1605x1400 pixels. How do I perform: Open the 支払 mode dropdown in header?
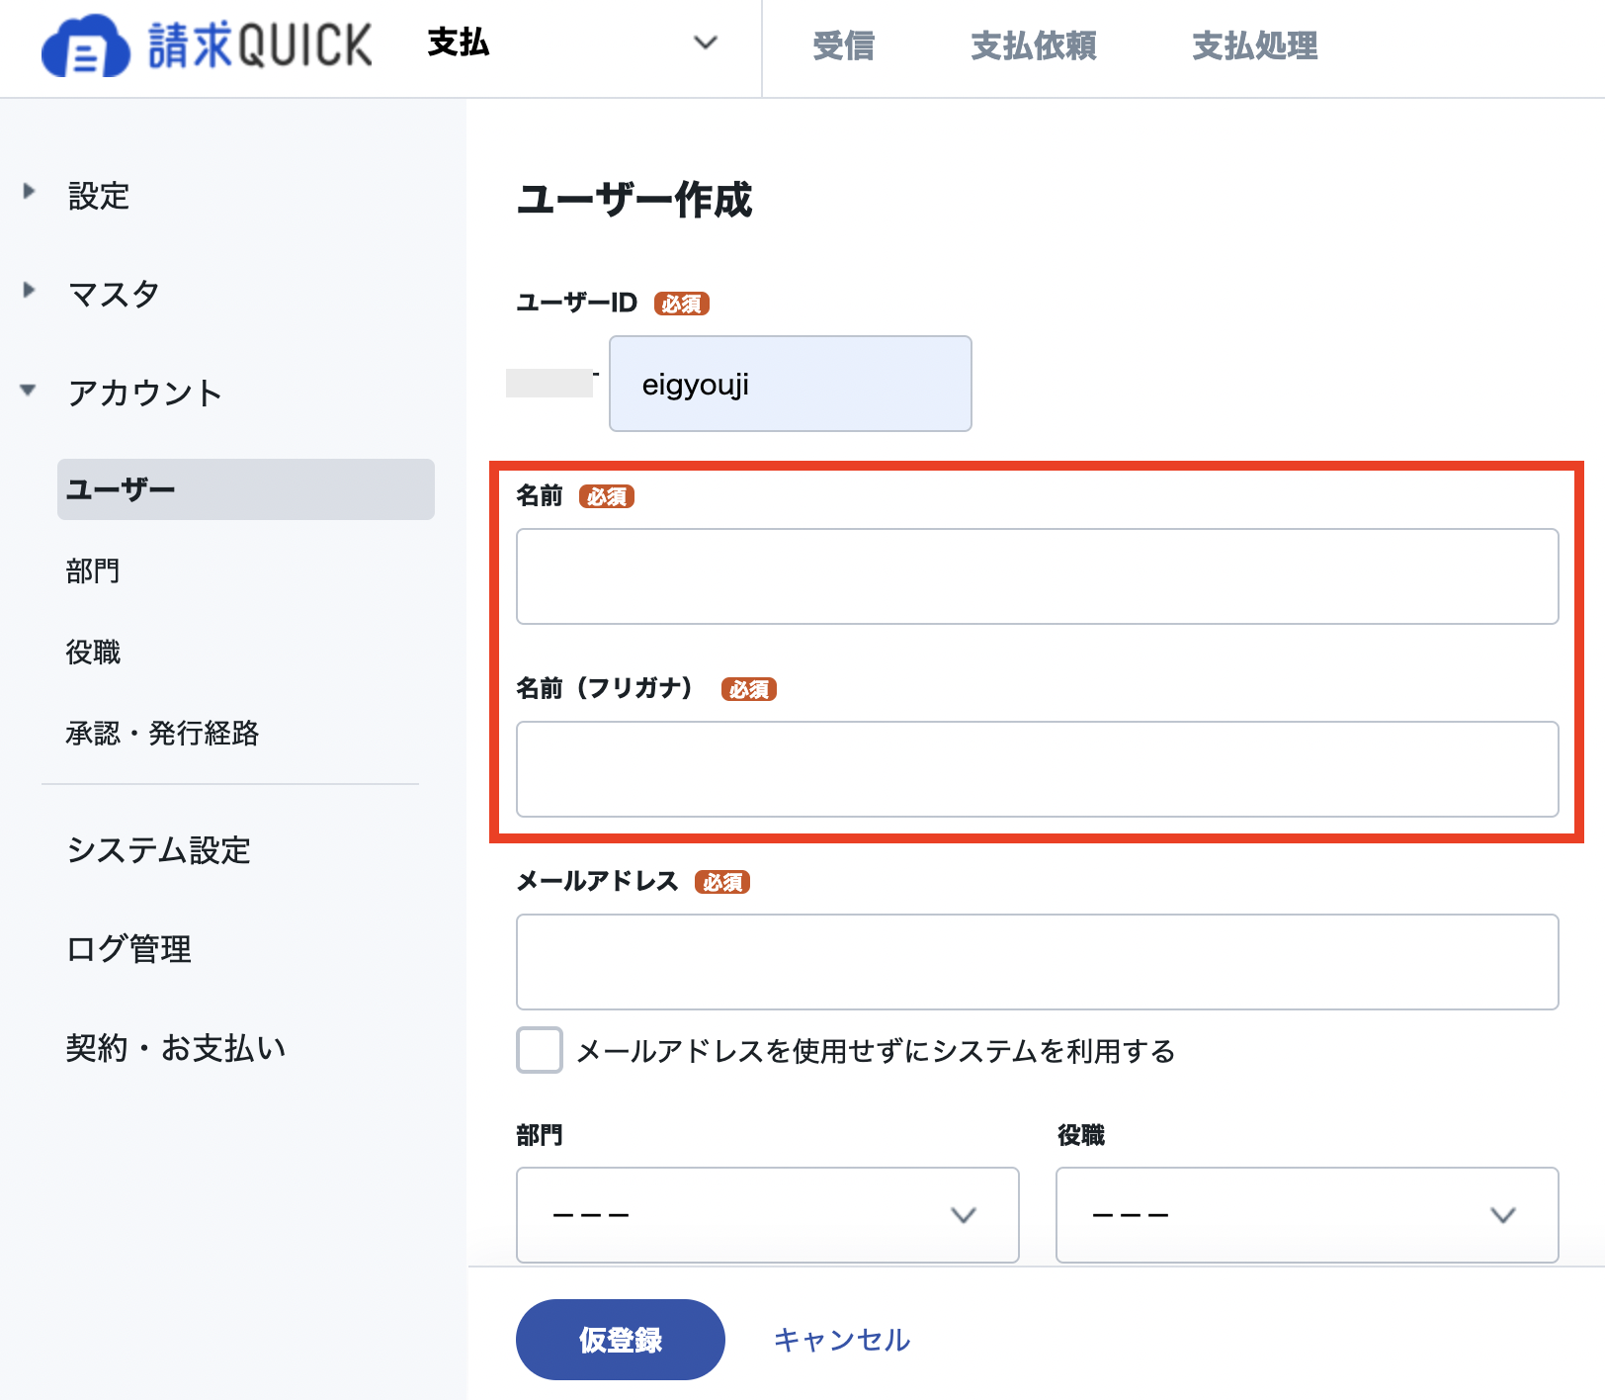tap(573, 44)
